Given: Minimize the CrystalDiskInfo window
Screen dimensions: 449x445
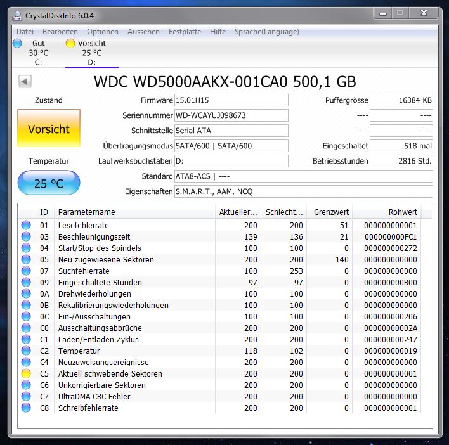Looking at the screenshot, I should pos(383,13).
